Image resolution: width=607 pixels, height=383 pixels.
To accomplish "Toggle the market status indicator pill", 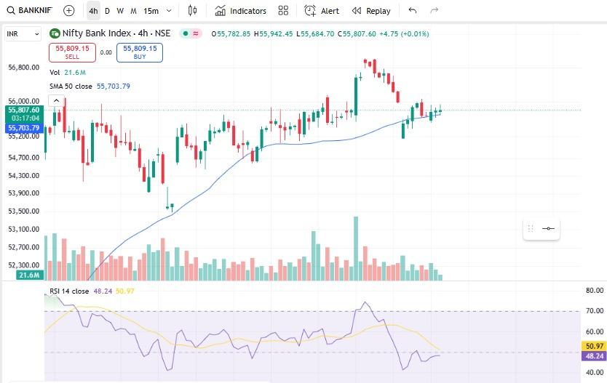I will click(x=191, y=33).
